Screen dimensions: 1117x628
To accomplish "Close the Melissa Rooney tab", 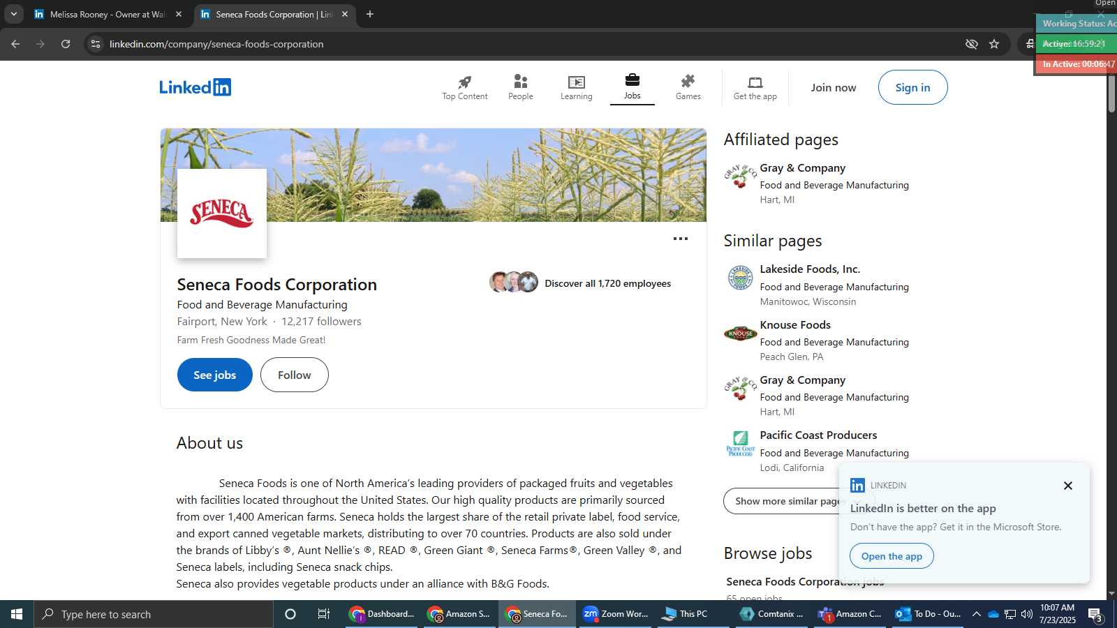I will point(179,14).
